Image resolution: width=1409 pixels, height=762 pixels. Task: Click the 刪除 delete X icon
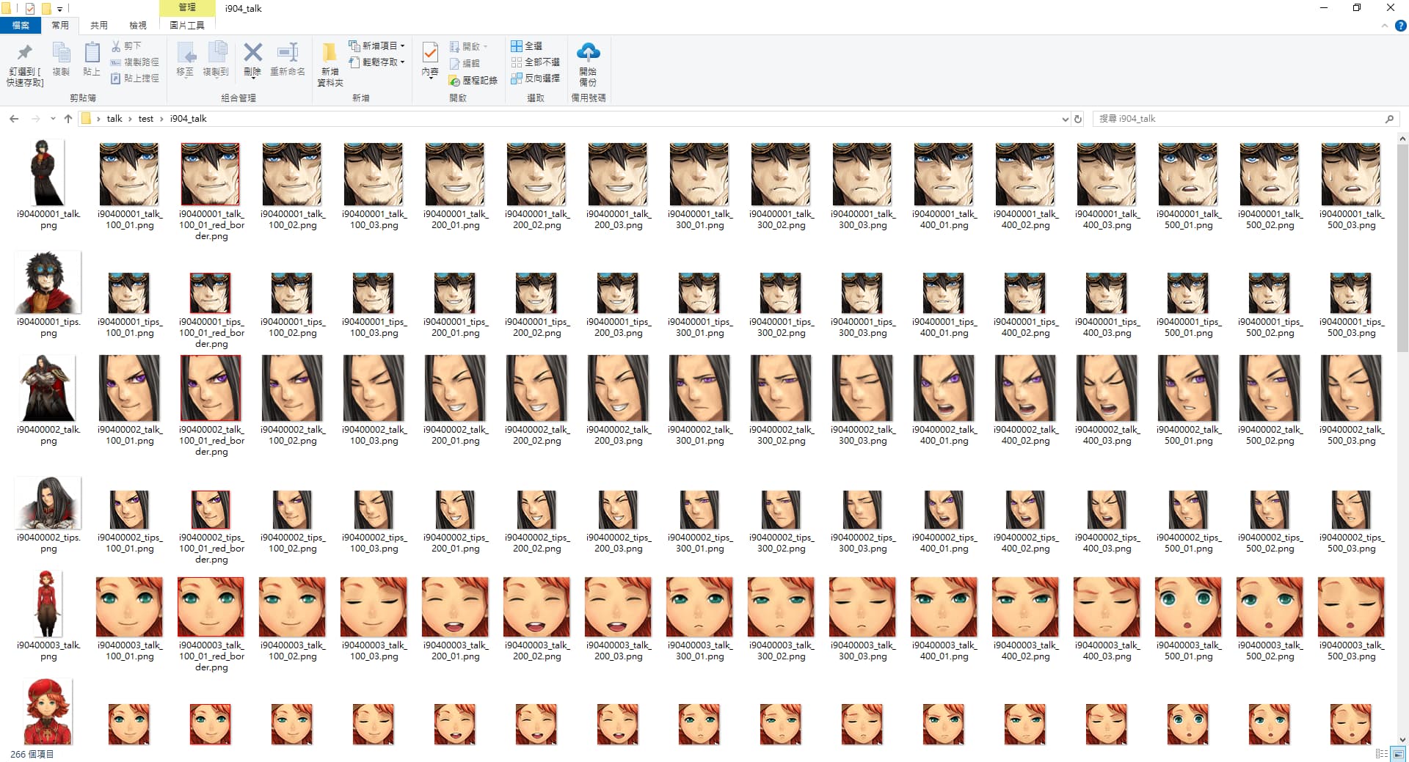pos(252,53)
